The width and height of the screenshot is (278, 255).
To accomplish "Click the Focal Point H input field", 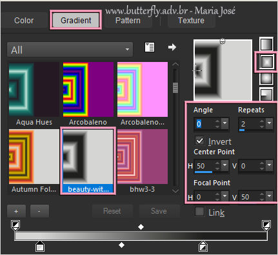I will [x=204, y=196].
